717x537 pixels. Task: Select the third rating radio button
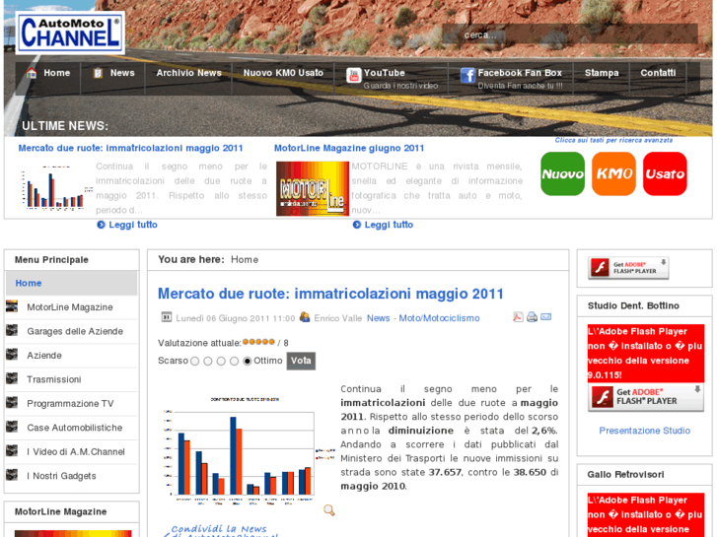click(221, 361)
